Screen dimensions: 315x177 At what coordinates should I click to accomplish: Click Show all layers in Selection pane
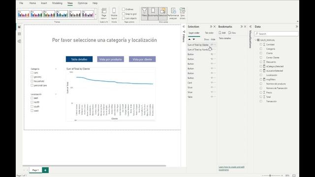pyautogui.click(x=206, y=39)
